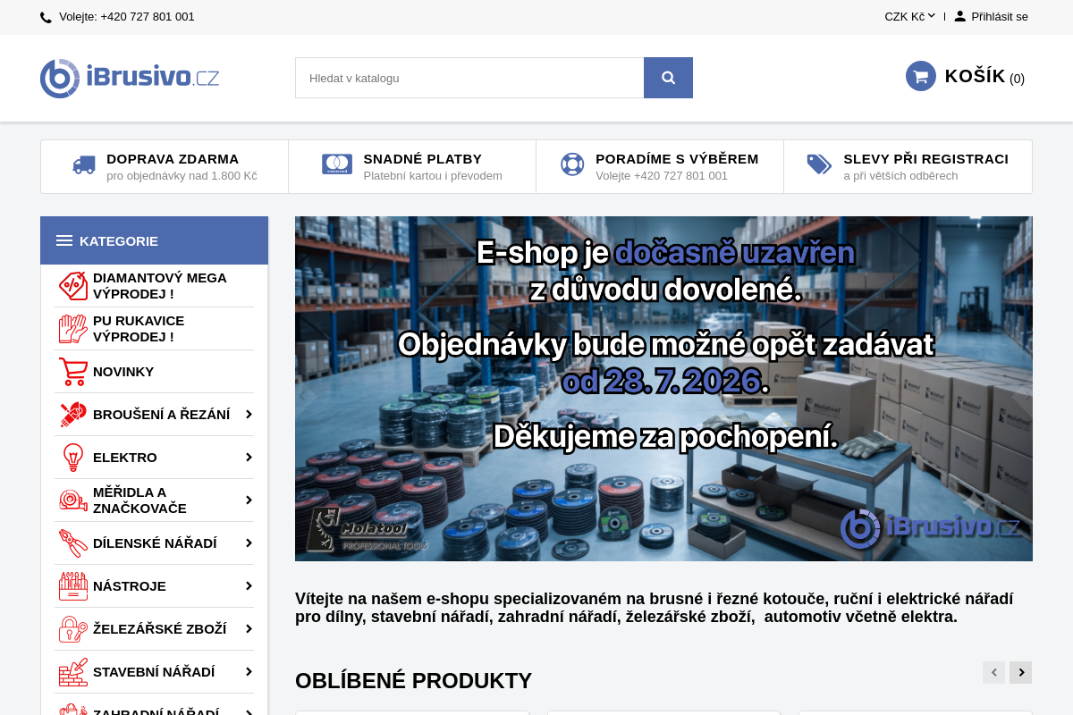Click the padlock icon for Železářské zboží
Screen dimensions: 1073x715
coord(73,629)
